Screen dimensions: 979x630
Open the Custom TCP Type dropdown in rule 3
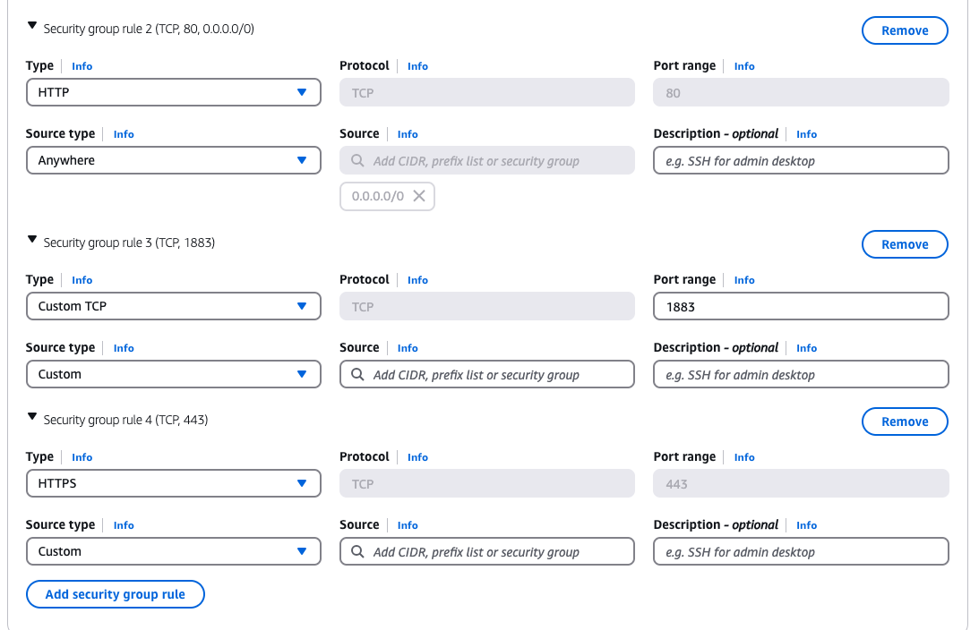click(173, 306)
